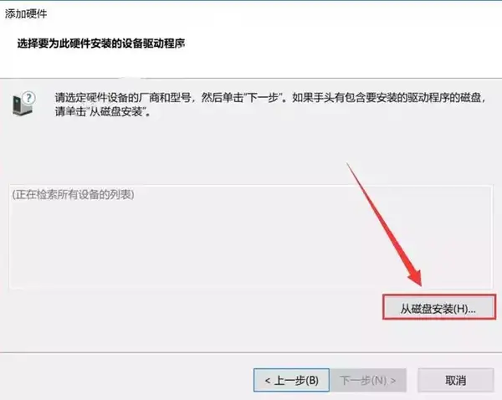Select the bold heading 选择要为此硬件安装的设备驱动程序
Screen dimensions: 502x400
point(101,44)
